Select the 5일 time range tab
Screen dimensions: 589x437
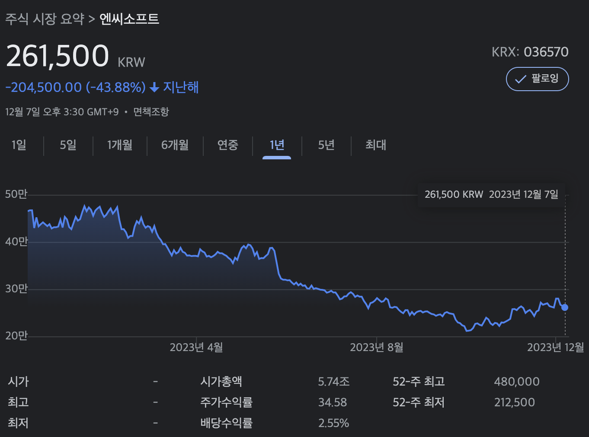click(68, 145)
